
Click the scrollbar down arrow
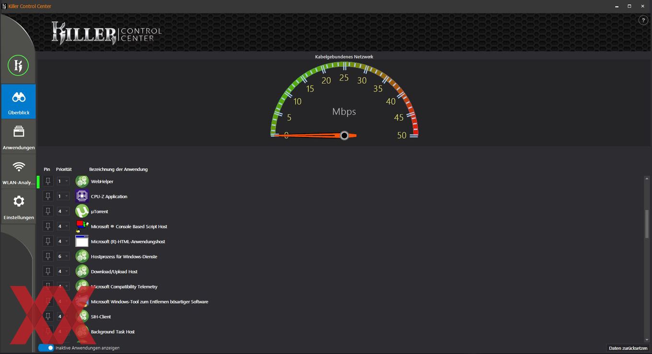(x=647, y=340)
